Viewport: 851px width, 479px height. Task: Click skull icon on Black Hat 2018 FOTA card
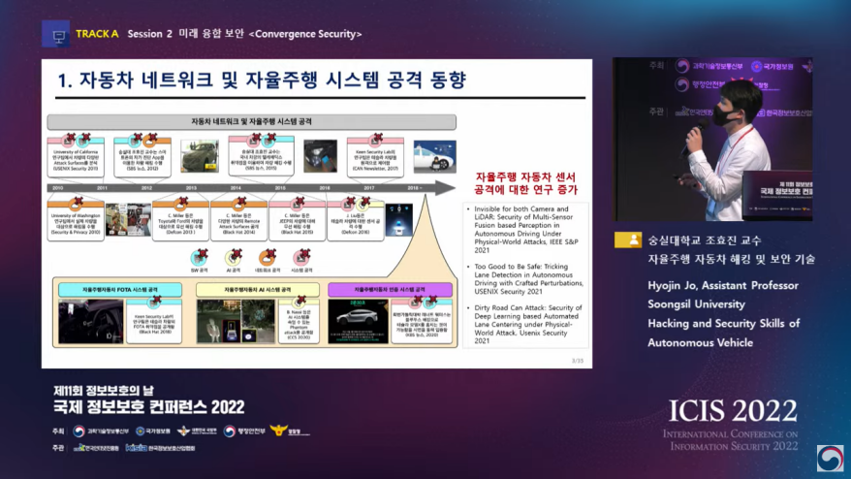click(x=154, y=302)
